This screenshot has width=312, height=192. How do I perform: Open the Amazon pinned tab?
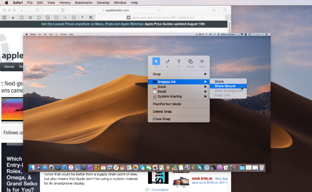[x=82, y=18]
